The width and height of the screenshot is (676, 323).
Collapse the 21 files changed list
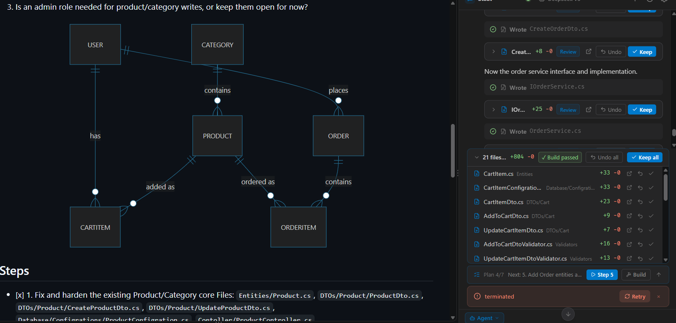(477, 157)
